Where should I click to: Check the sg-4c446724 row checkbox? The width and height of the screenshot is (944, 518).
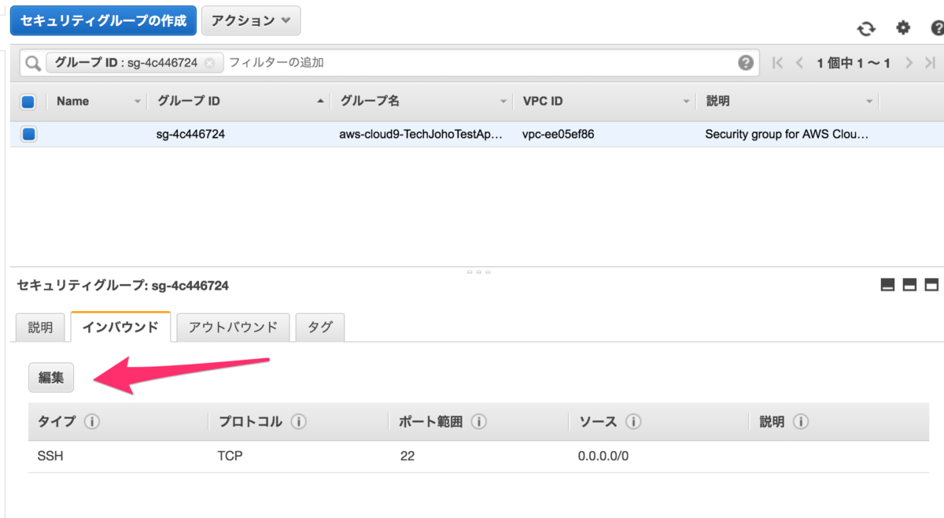pyautogui.click(x=28, y=133)
